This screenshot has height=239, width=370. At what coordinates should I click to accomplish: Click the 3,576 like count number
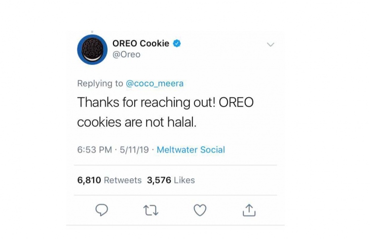pyautogui.click(x=159, y=180)
